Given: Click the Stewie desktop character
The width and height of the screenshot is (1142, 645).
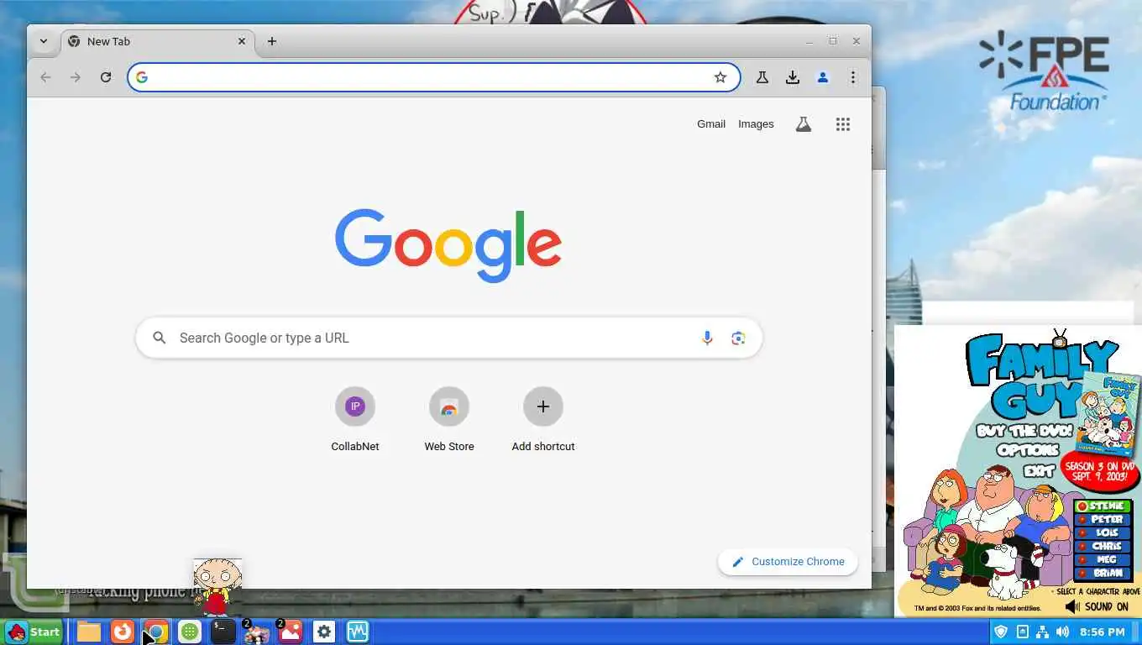Looking at the screenshot, I should [217, 586].
